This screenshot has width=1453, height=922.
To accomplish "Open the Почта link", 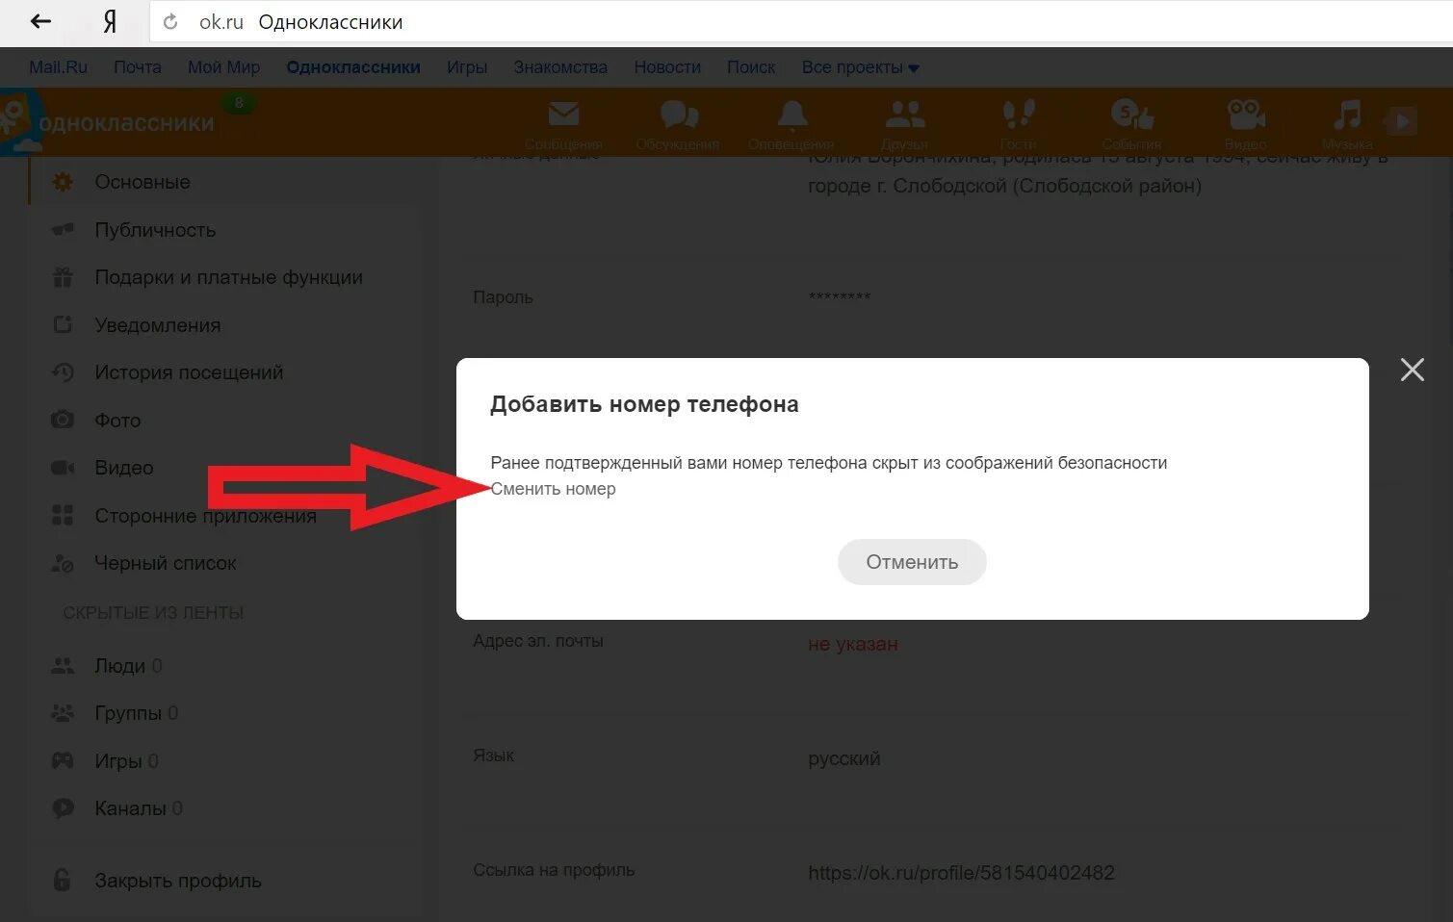I will tap(138, 67).
